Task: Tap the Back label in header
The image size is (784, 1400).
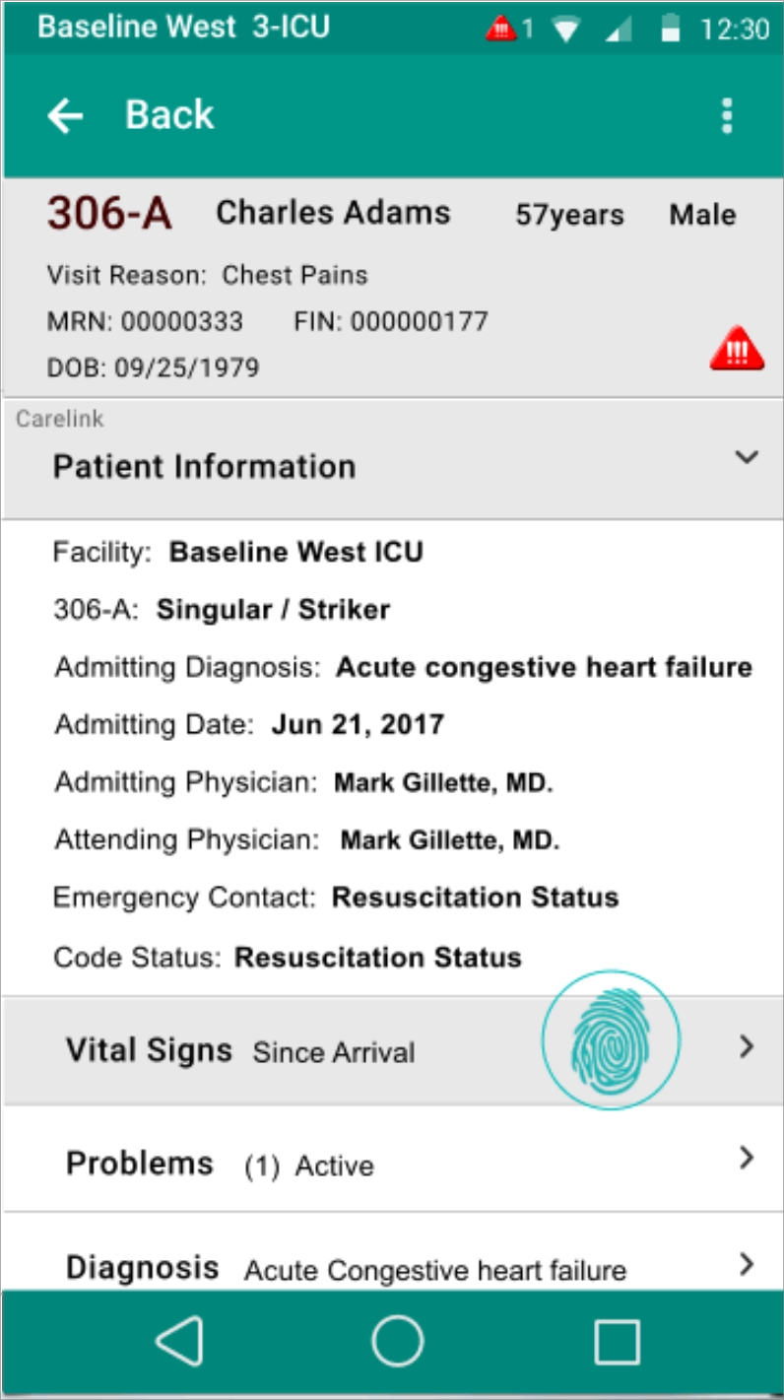Action: tap(169, 116)
